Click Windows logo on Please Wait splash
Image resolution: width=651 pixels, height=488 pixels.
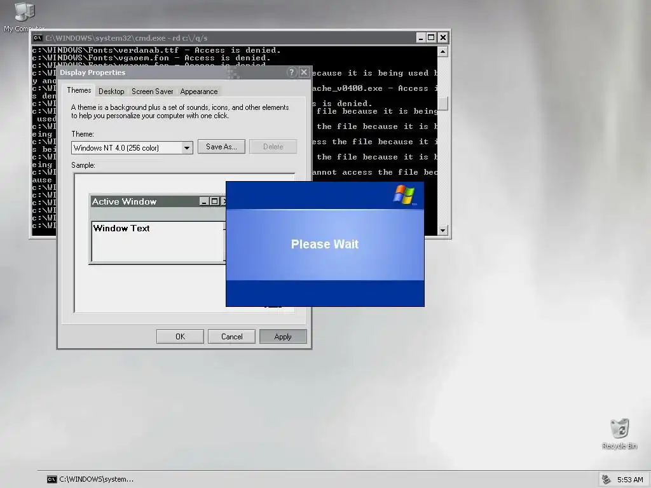pyautogui.click(x=404, y=194)
